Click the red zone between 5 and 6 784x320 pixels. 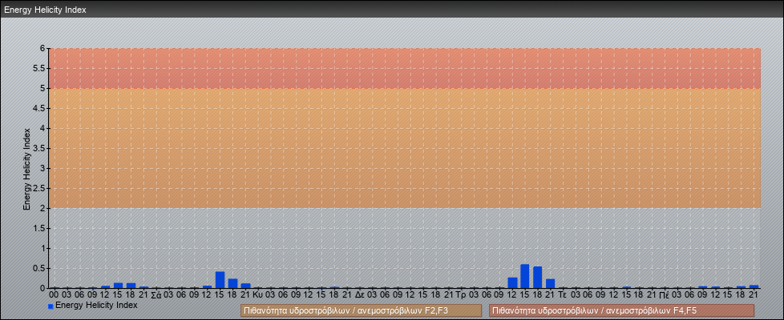point(405,68)
